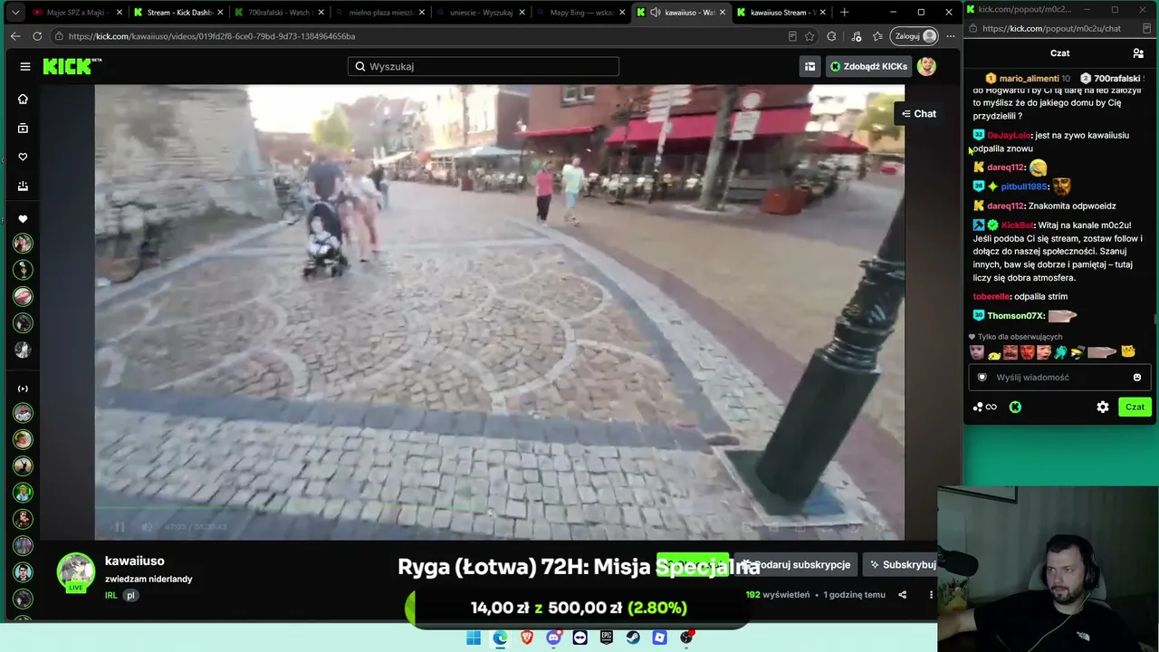Open Brave browser from taskbar
The height and width of the screenshot is (652, 1159).
click(x=527, y=638)
